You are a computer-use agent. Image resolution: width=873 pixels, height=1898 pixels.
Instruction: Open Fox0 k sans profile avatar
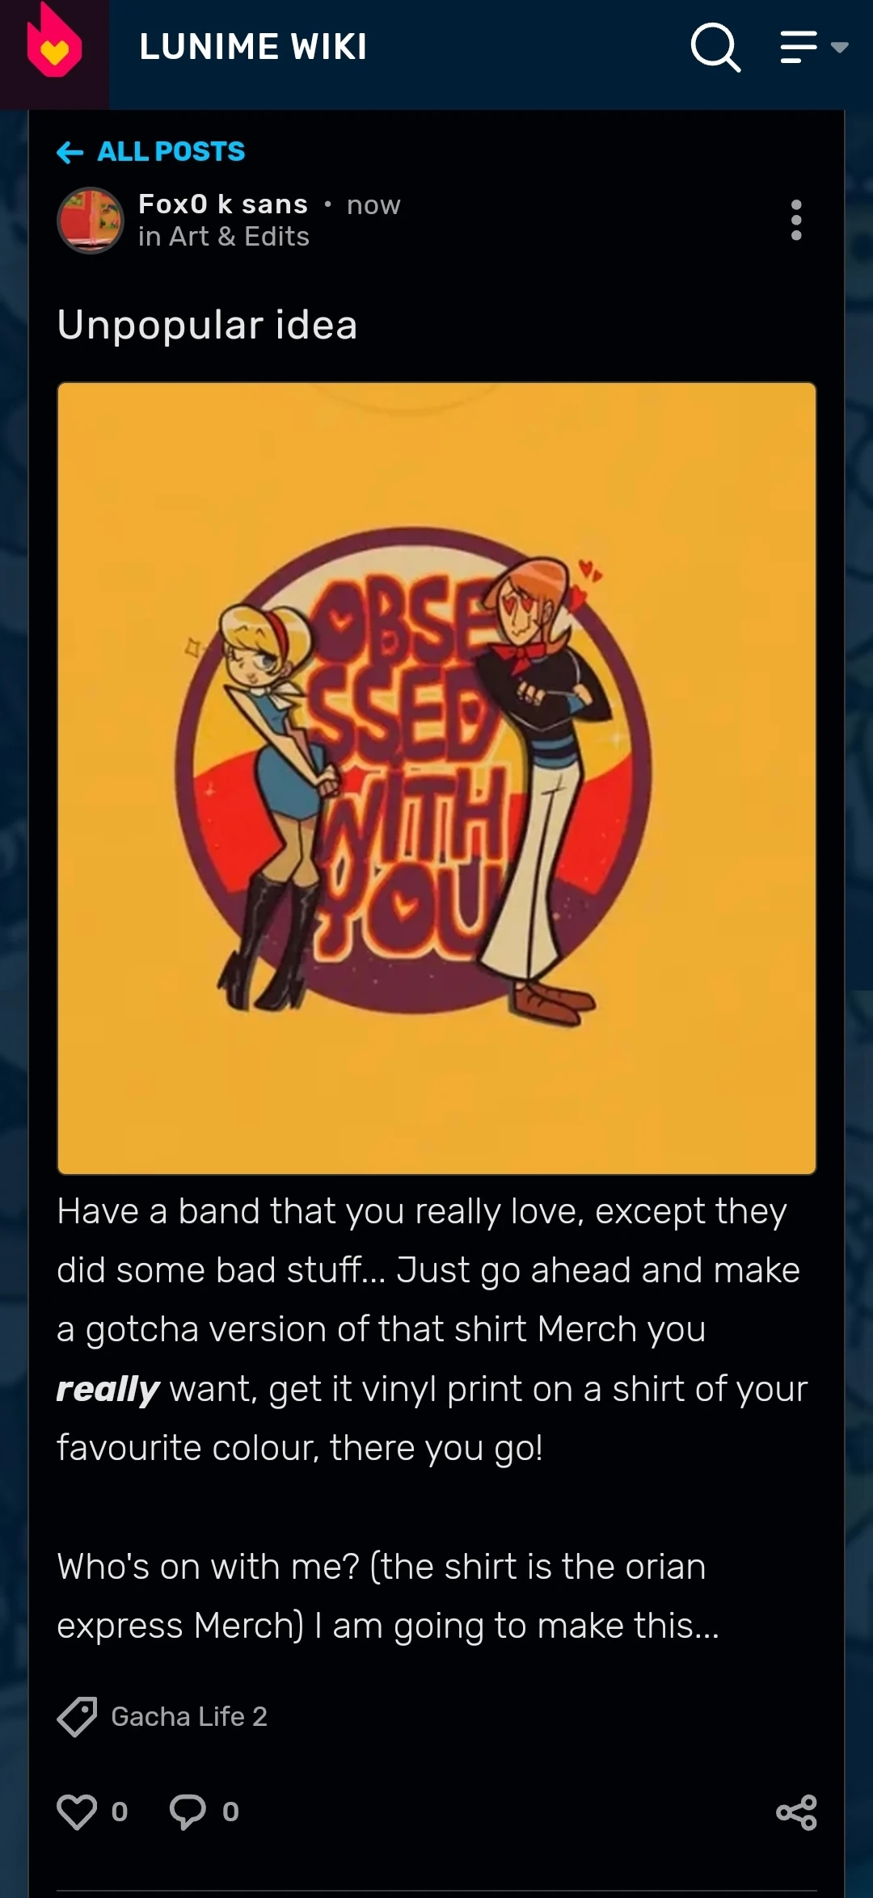(x=91, y=220)
